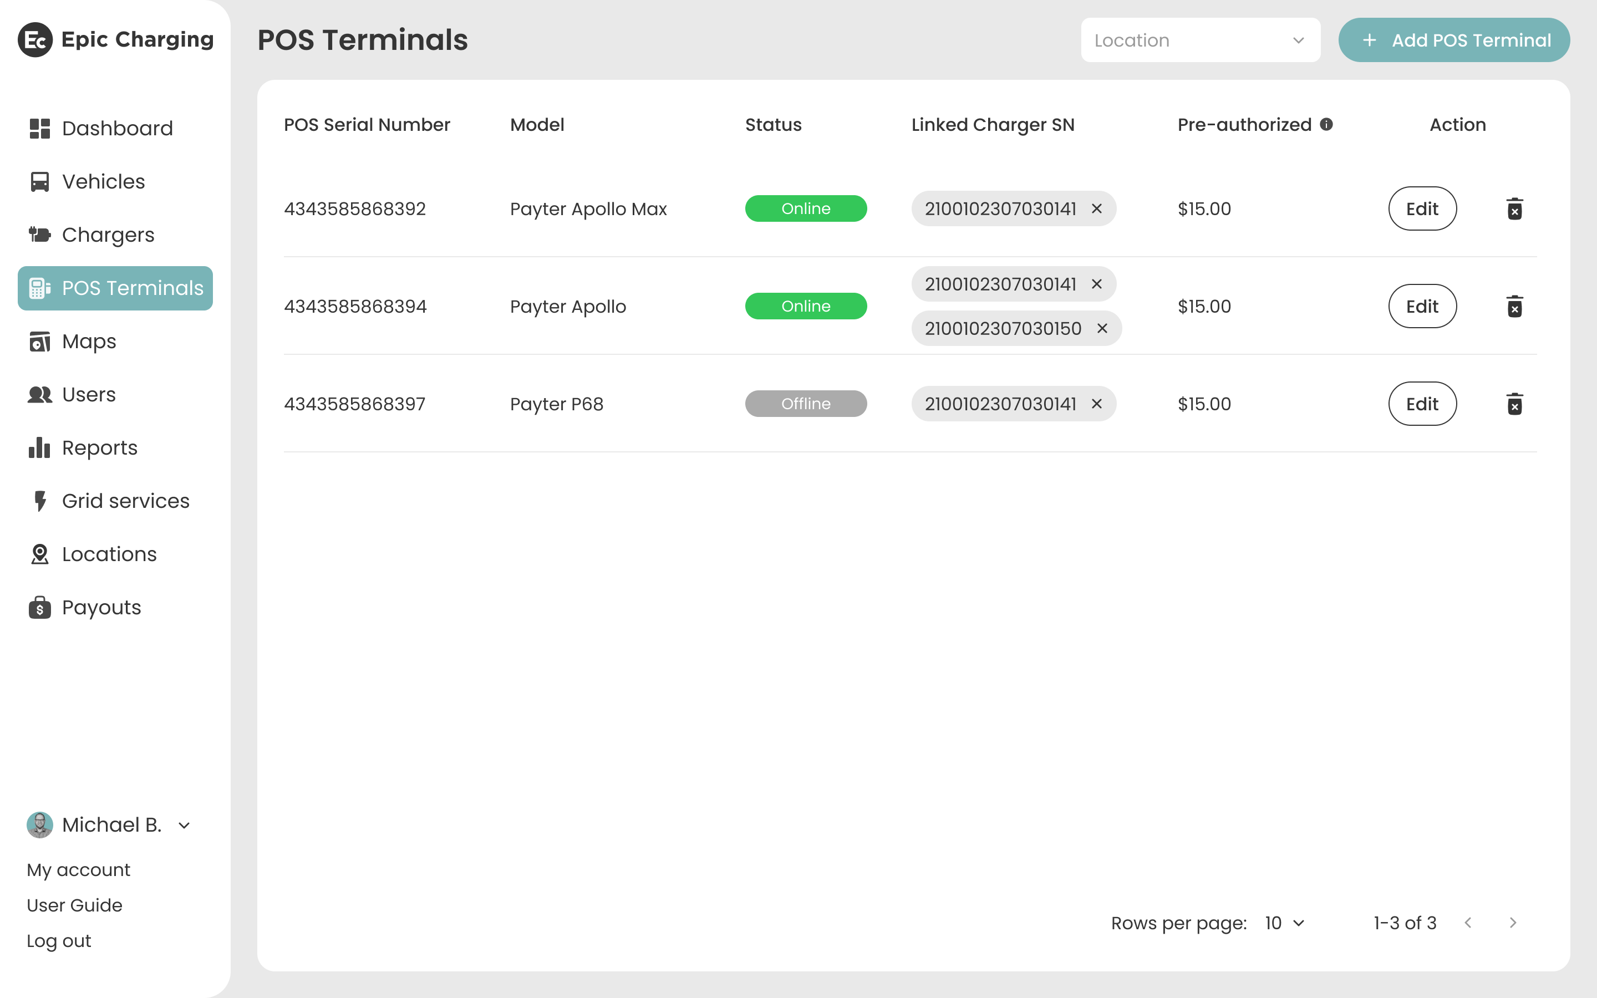Remove charger 2100102307030141 from Payter P68 row
Image resolution: width=1597 pixels, height=998 pixels.
pos(1097,404)
